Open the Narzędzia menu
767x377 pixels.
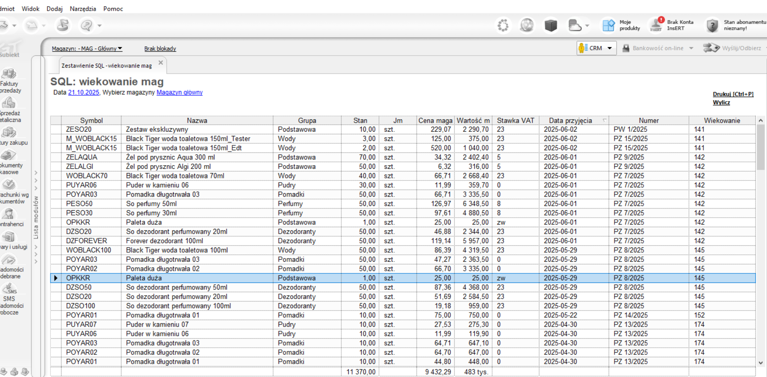(83, 9)
